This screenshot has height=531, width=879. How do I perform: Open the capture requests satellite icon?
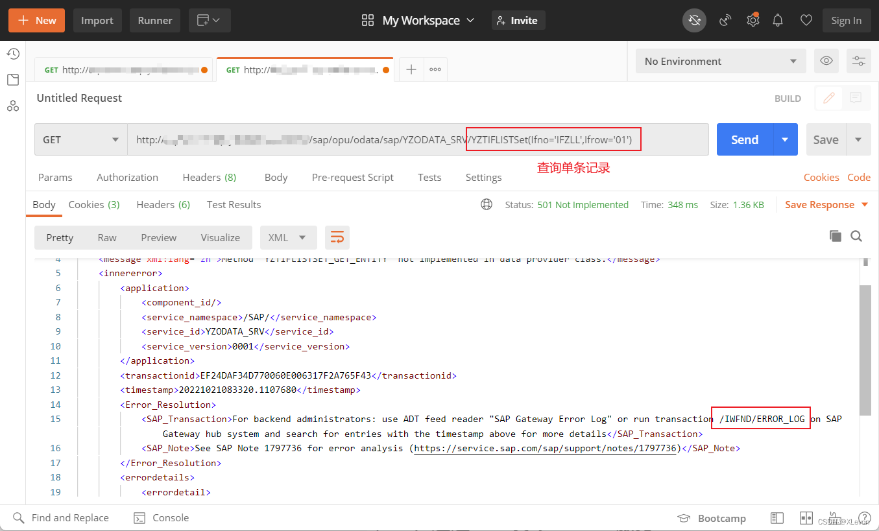click(725, 21)
